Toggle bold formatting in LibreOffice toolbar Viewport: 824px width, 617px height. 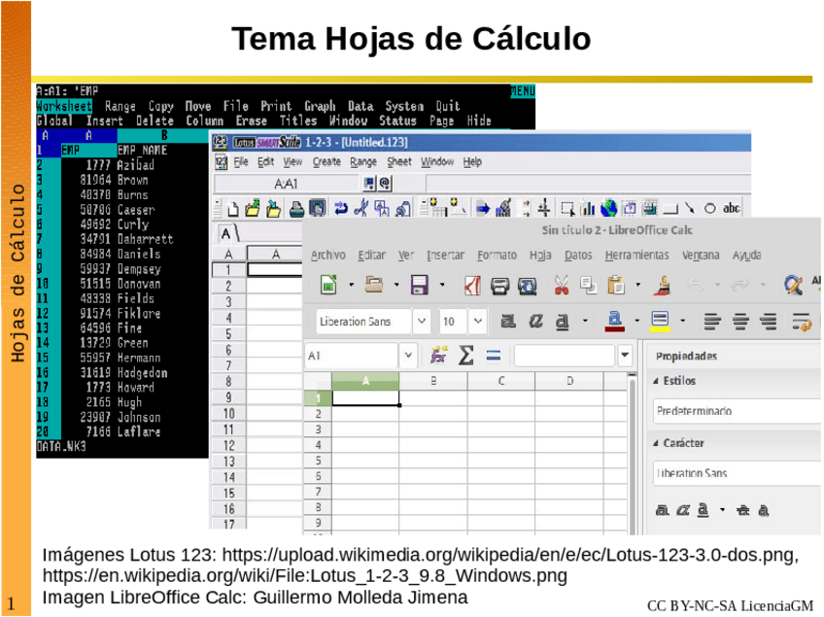click(x=507, y=321)
